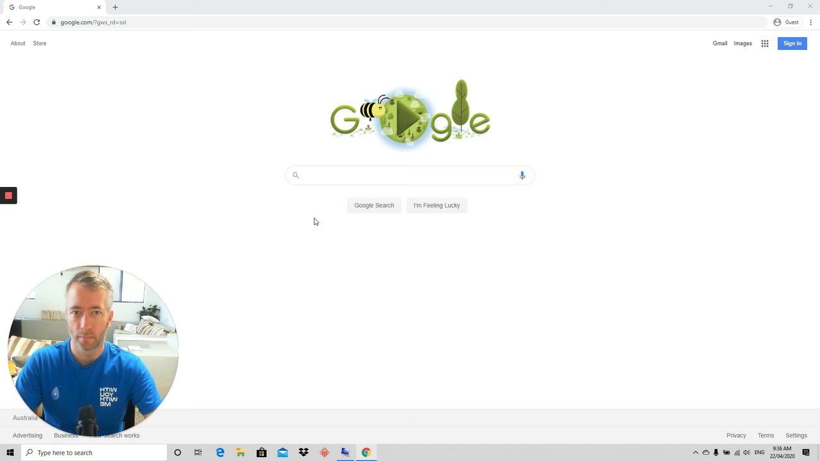The image size is (820, 461).
Task: Click the microphone tray icon
Action: [x=716, y=453]
